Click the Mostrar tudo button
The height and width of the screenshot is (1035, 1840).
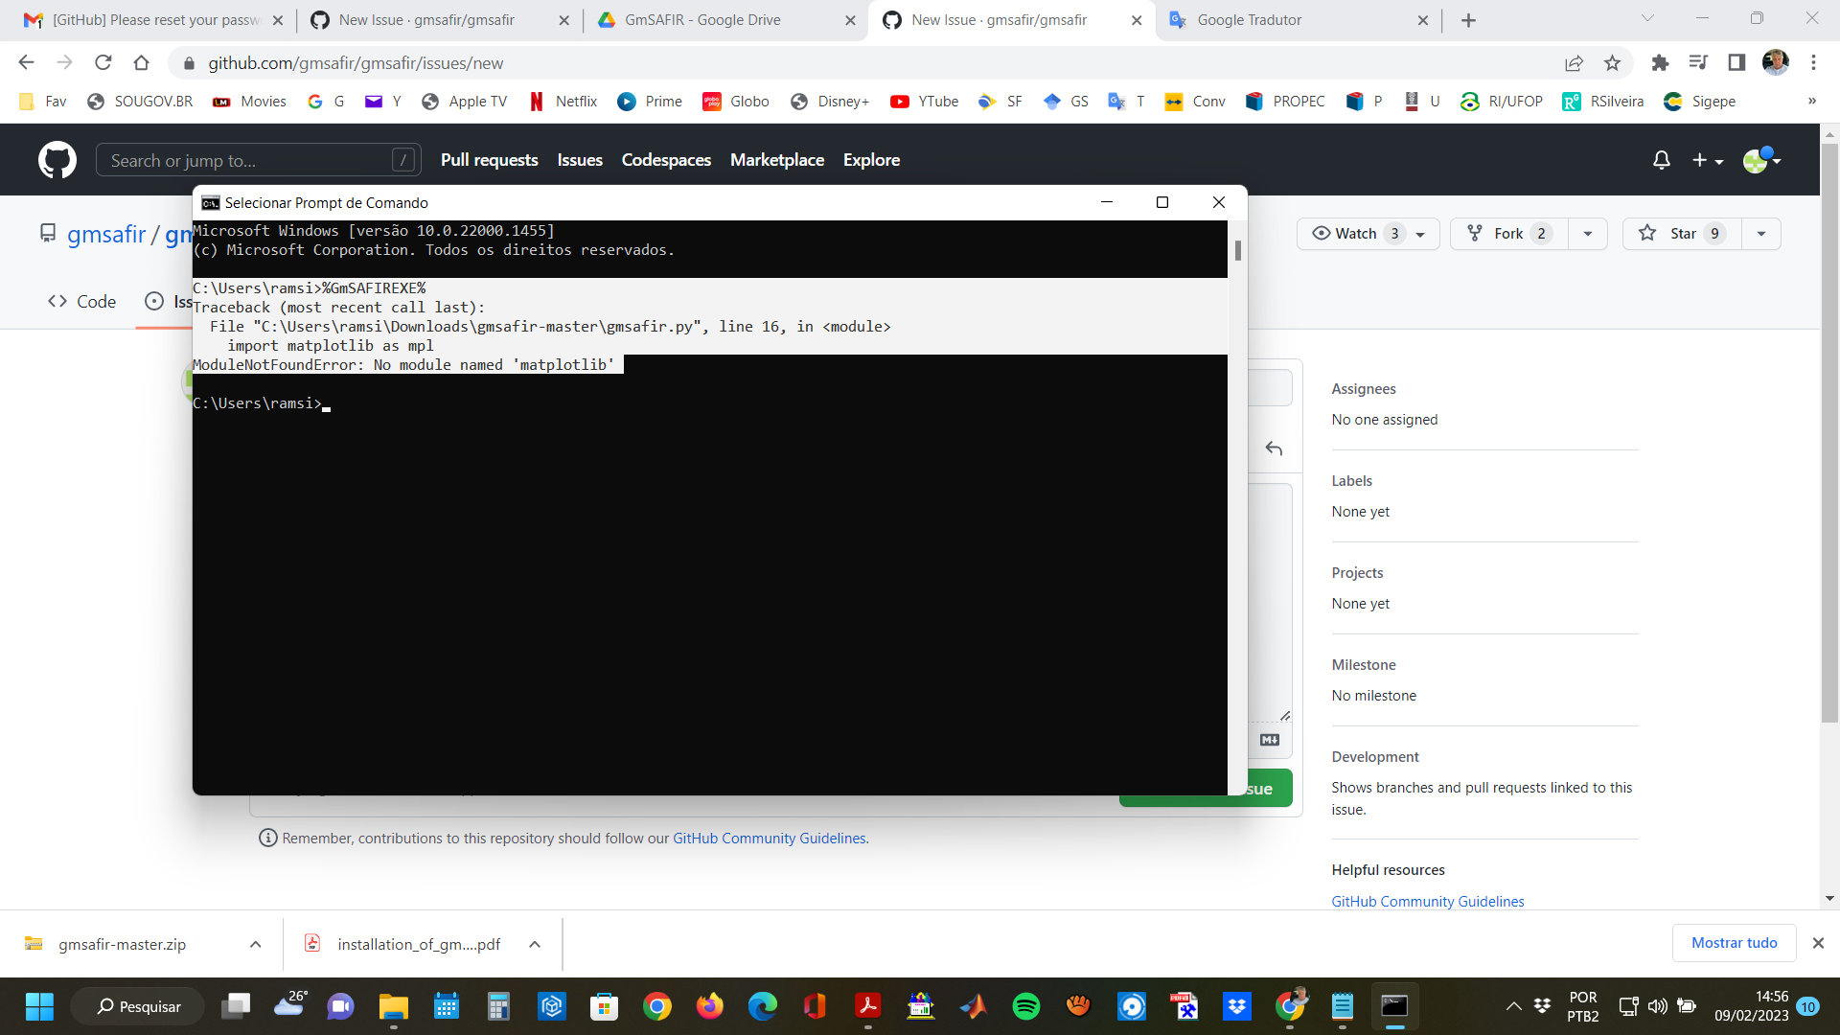[1734, 942]
